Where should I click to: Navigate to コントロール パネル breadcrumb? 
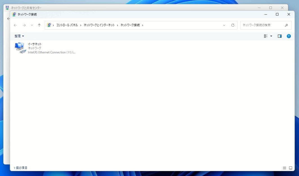[x=67, y=25]
